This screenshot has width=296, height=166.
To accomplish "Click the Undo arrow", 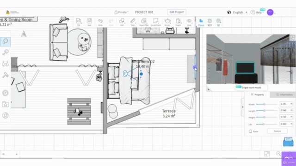I will coord(100,22).
